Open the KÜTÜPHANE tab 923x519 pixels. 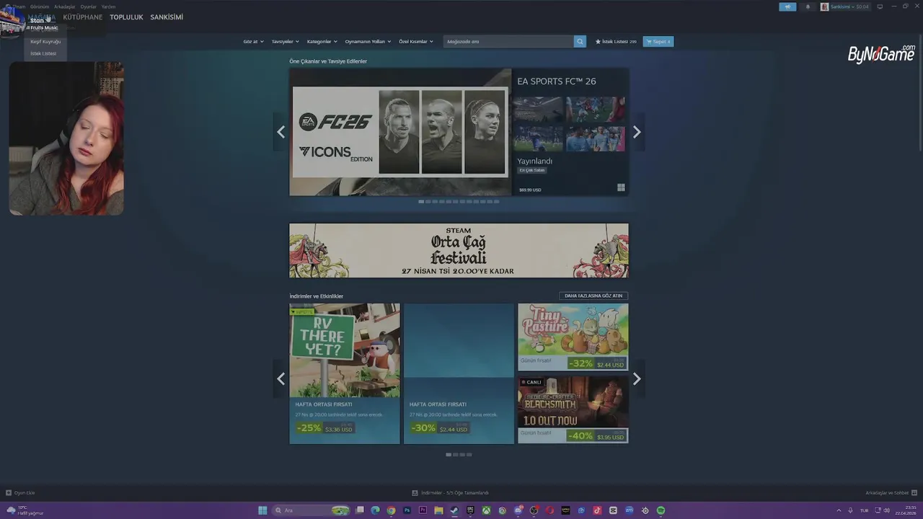(83, 17)
